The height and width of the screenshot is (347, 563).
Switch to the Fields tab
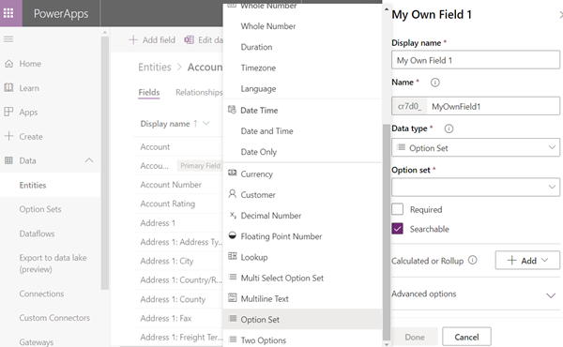coord(149,92)
